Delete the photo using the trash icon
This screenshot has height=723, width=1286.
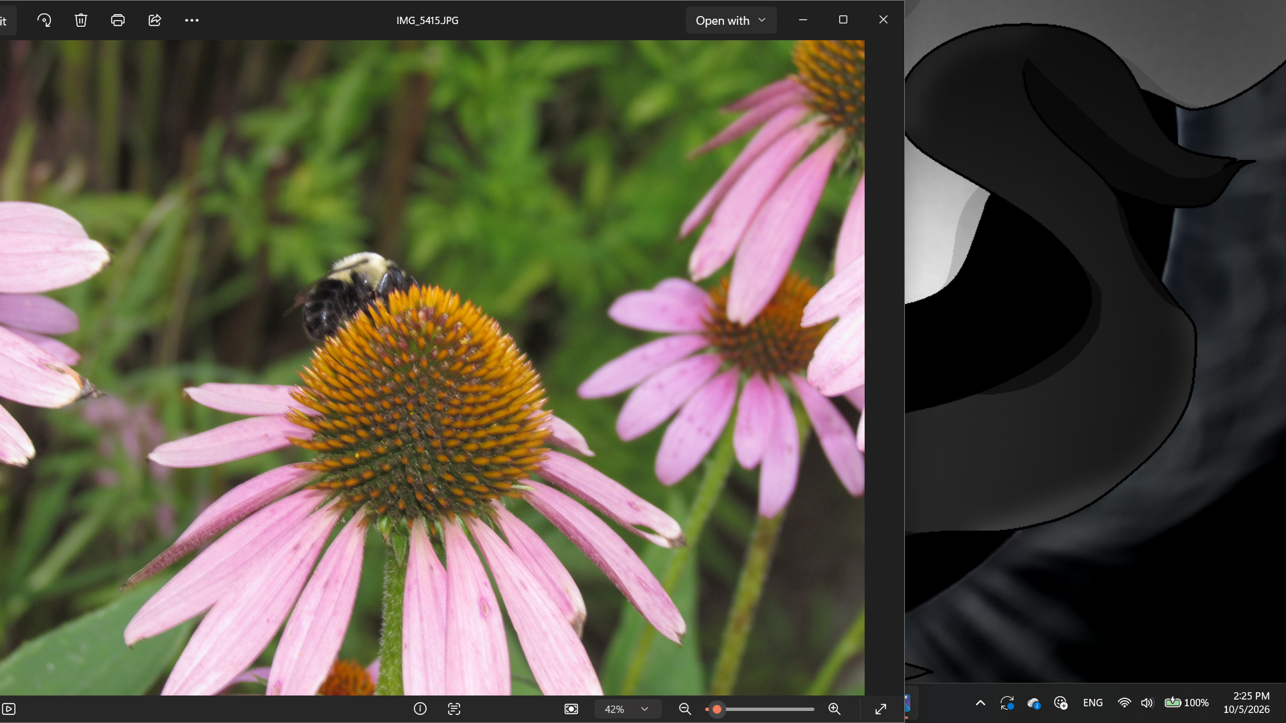coord(81,20)
